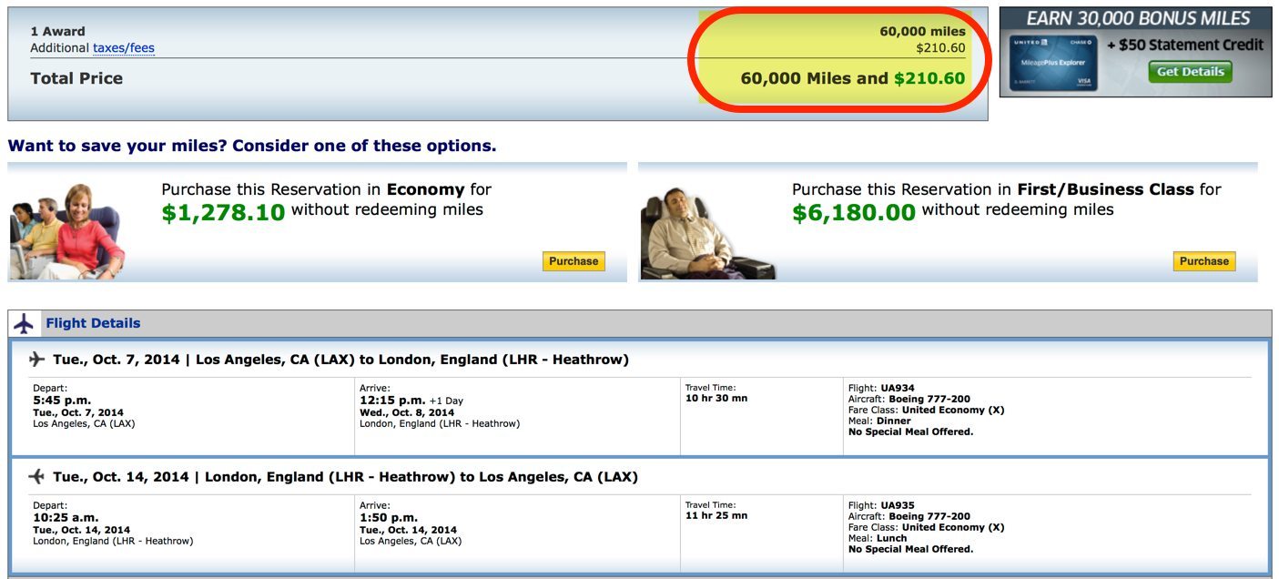Click the First/Business Class reclining passenger photo
This screenshot has width=1279, height=579.
click(x=706, y=234)
